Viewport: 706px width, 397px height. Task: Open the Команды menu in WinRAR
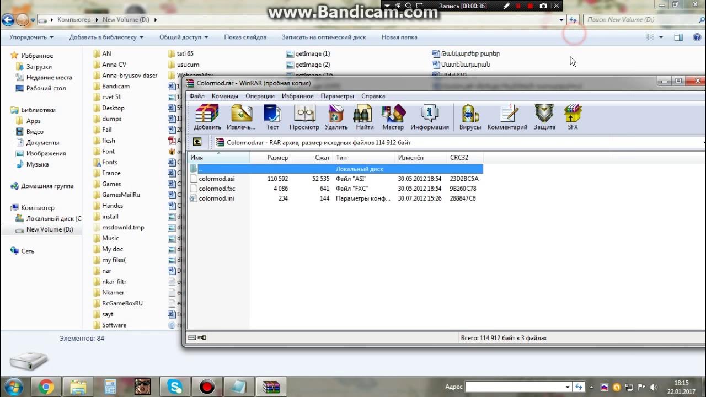click(225, 96)
